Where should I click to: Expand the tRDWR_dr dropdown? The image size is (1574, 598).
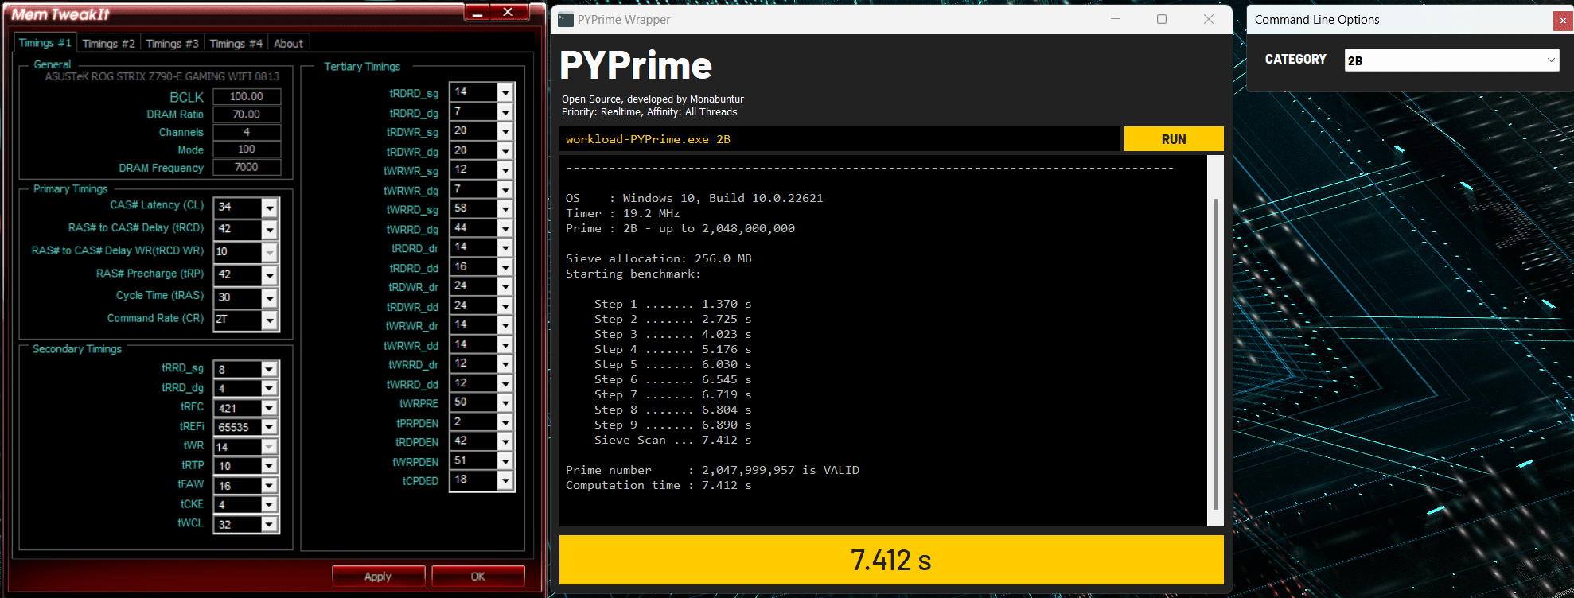[505, 287]
